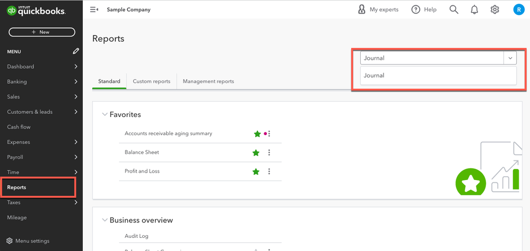Open the R user profile avatar
The image size is (530, 251).
tap(518, 10)
